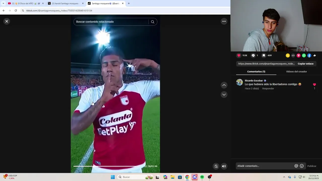This screenshot has width=322, height=181.
Task: Open Microsoft Store from the taskbar
Action: click(180, 177)
